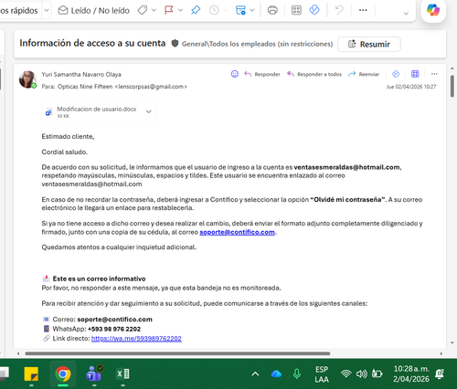React with the smiley emoji icon
Viewport: 457px width, 389px height.
coord(235,74)
